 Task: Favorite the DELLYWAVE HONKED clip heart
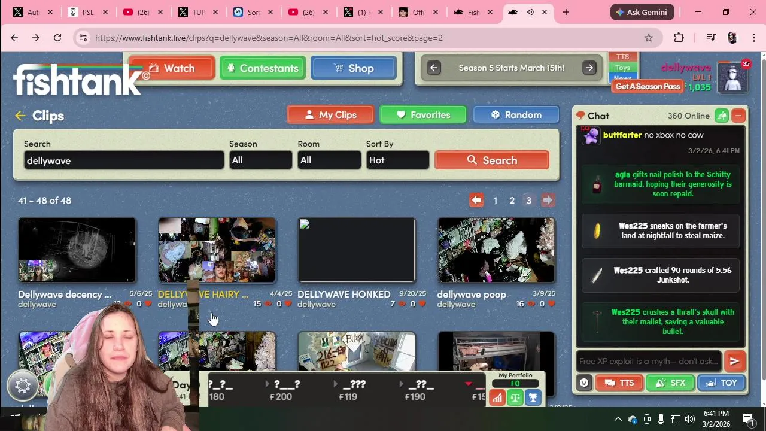coord(422,304)
